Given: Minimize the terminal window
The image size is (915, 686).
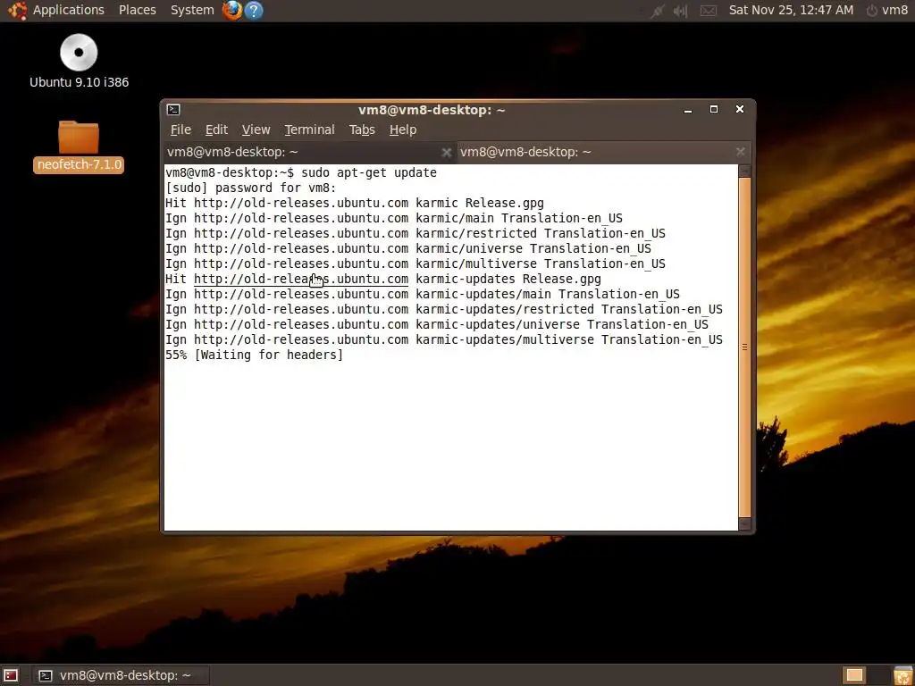Looking at the screenshot, I should pyautogui.click(x=688, y=110).
